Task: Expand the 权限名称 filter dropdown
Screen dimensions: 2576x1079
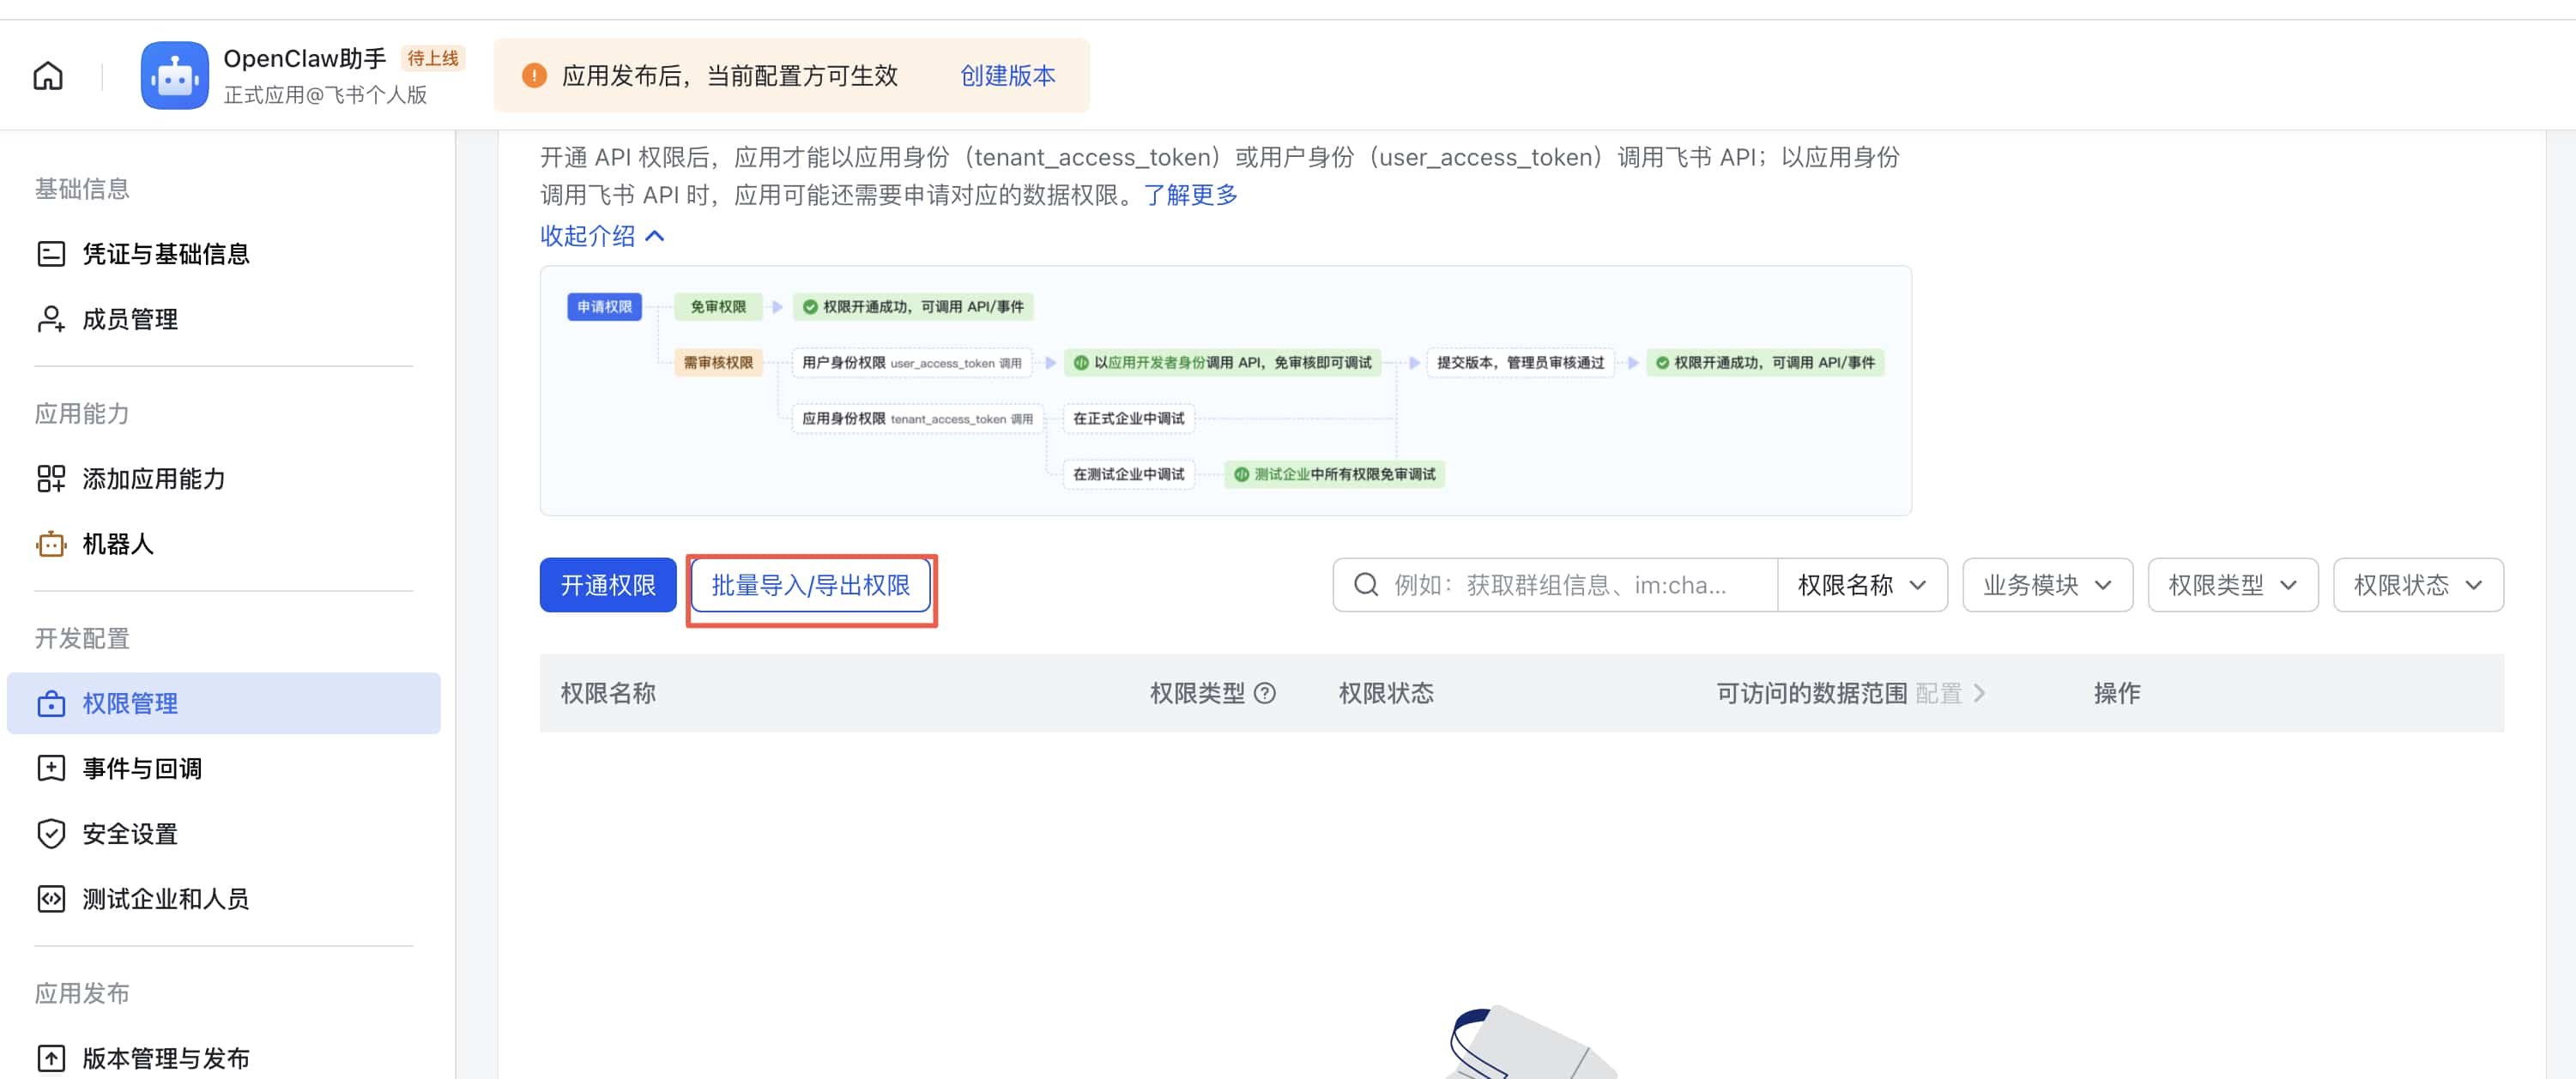Action: click(1862, 585)
